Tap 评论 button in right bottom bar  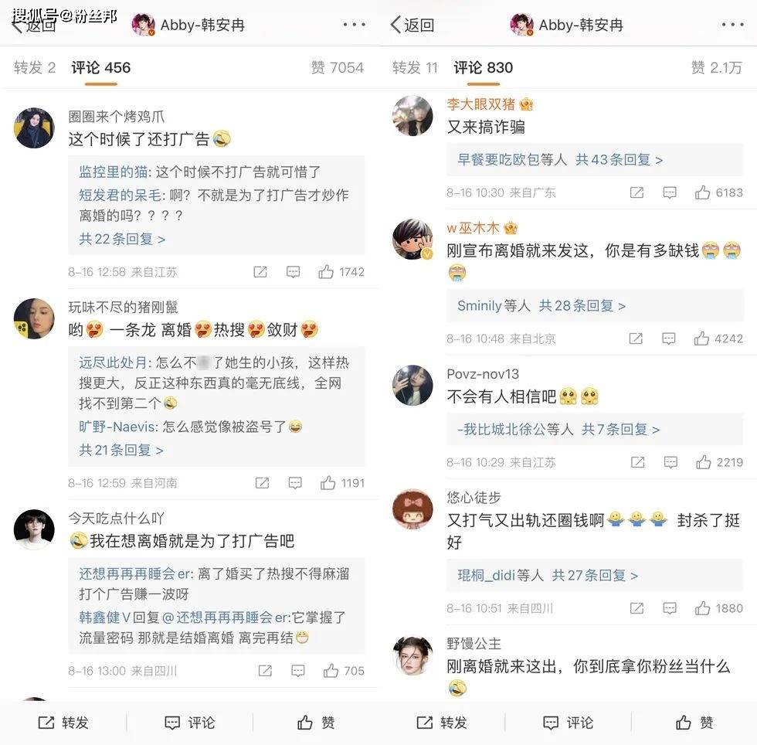(567, 723)
